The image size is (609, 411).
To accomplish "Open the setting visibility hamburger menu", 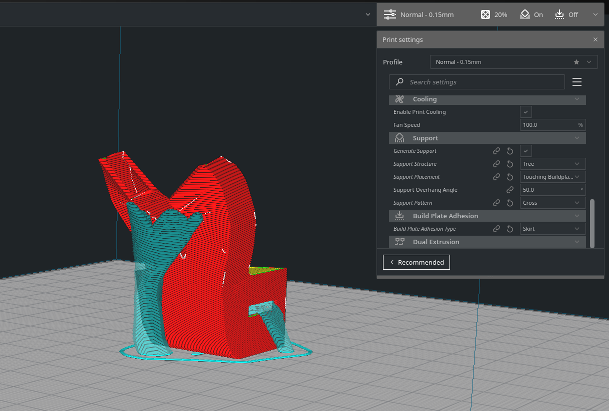I will pyautogui.click(x=577, y=82).
